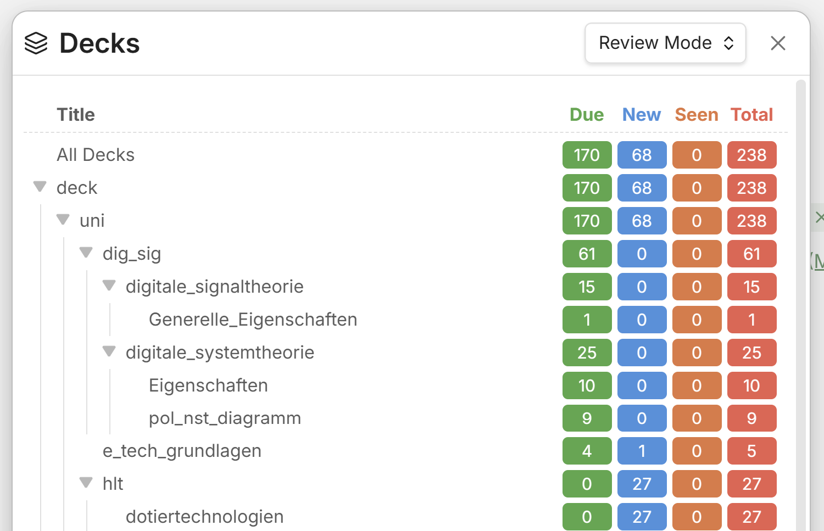Open the dotiertechnologien deck
Image resolution: width=824 pixels, height=531 pixels.
coord(204,517)
